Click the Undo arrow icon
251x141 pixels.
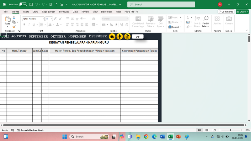coord(36,4)
